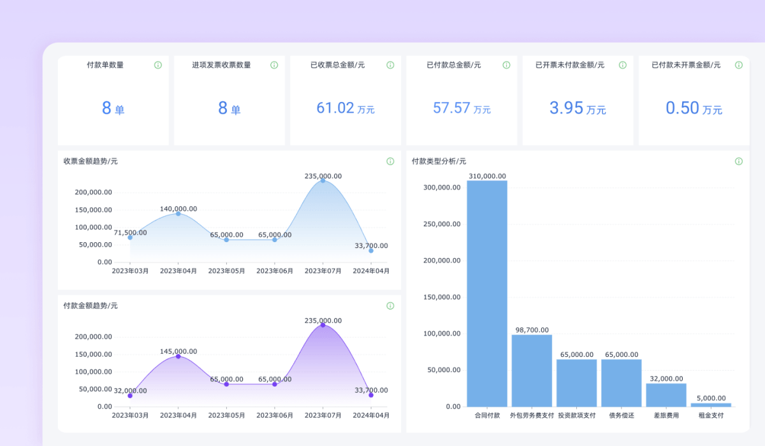The height and width of the screenshot is (446, 765).
Task: Click the 32,000.00 label above 差旅费用
Action: [x=666, y=378]
